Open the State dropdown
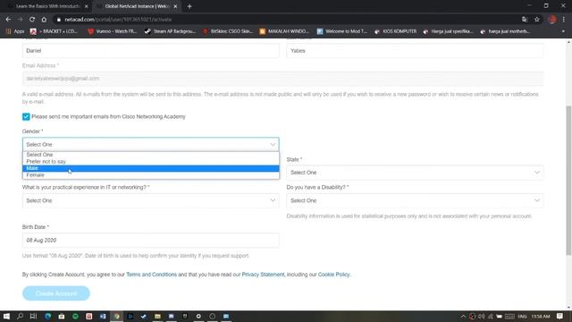Image resolution: width=572 pixels, height=322 pixels. (415, 173)
